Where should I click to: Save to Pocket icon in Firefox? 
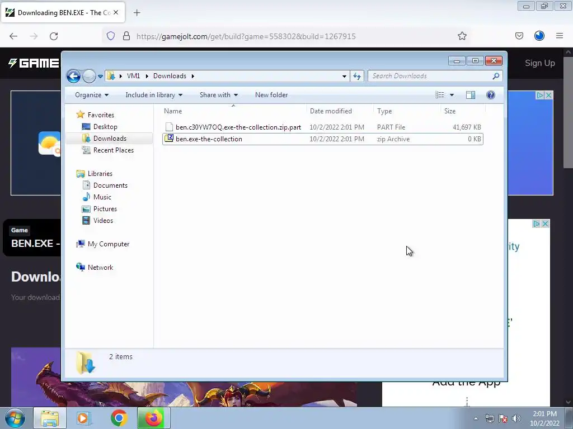coord(519,36)
